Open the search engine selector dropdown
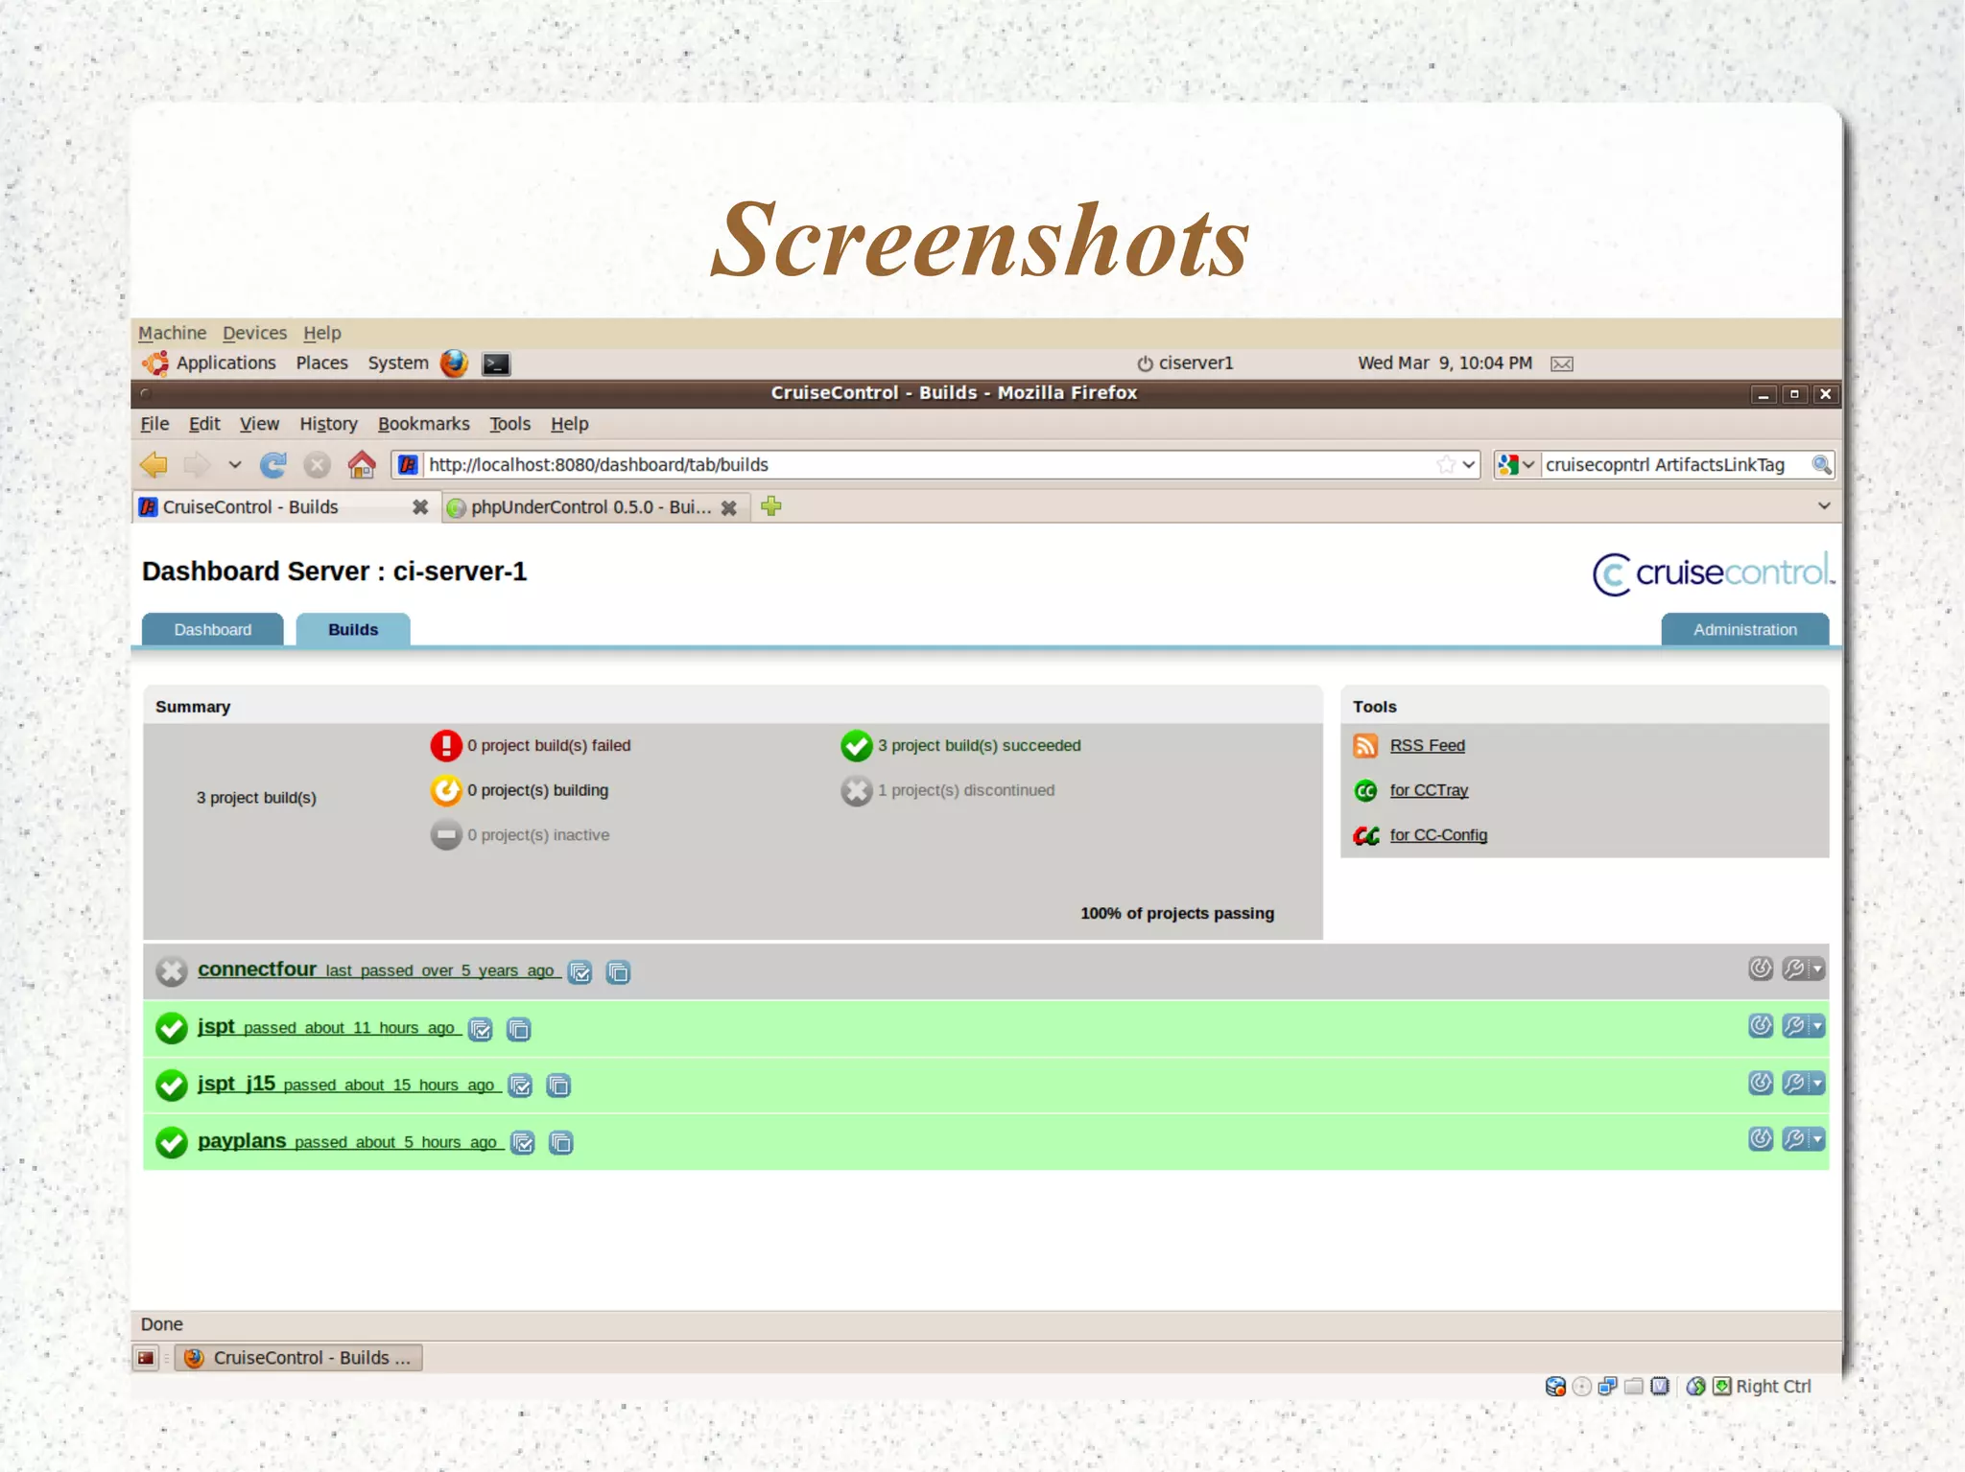Screen dimensions: 1965x1472 tap(1517, 465)
